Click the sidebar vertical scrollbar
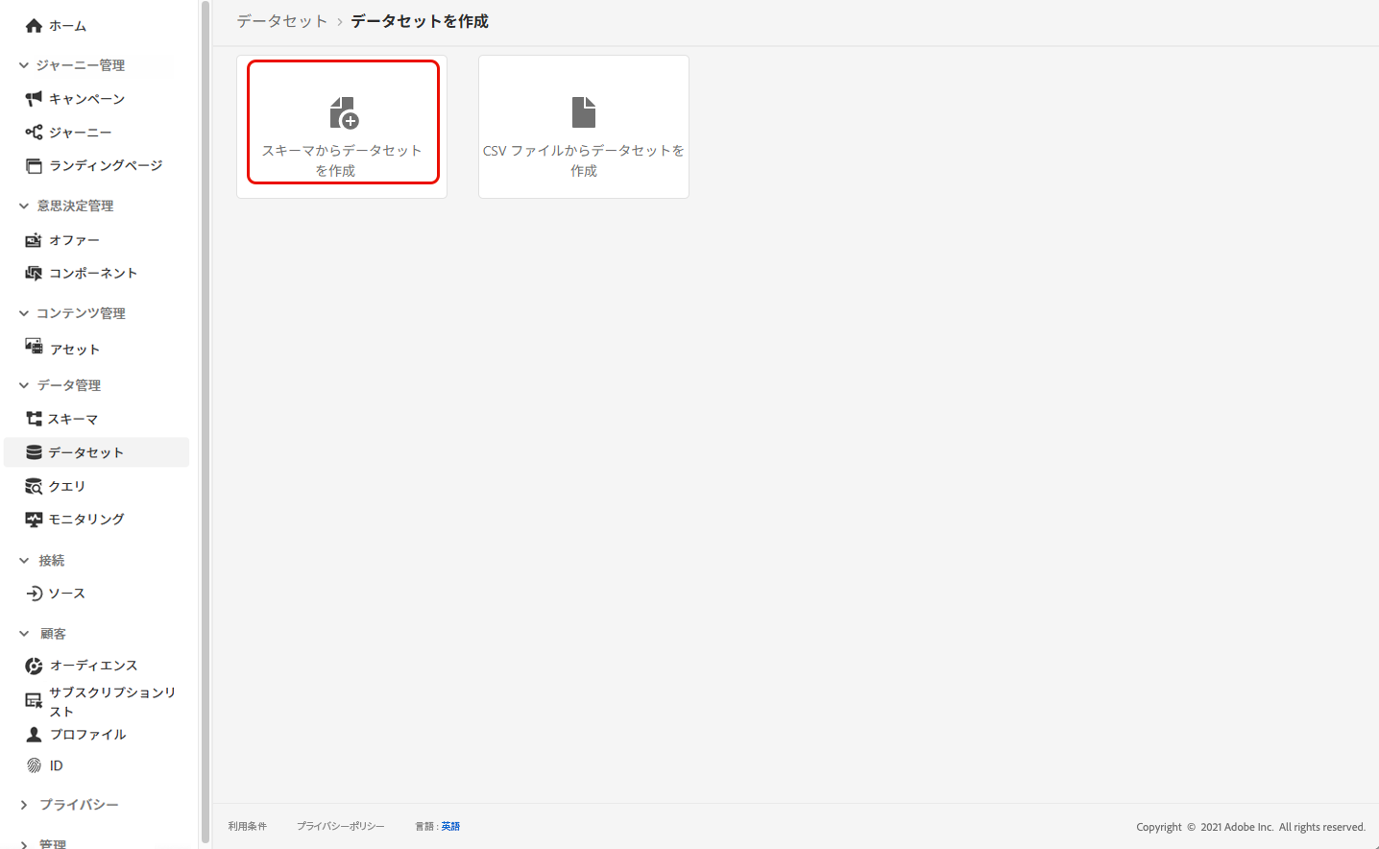The height and width of the screenshot is (849, 1379). pos(205,423)
